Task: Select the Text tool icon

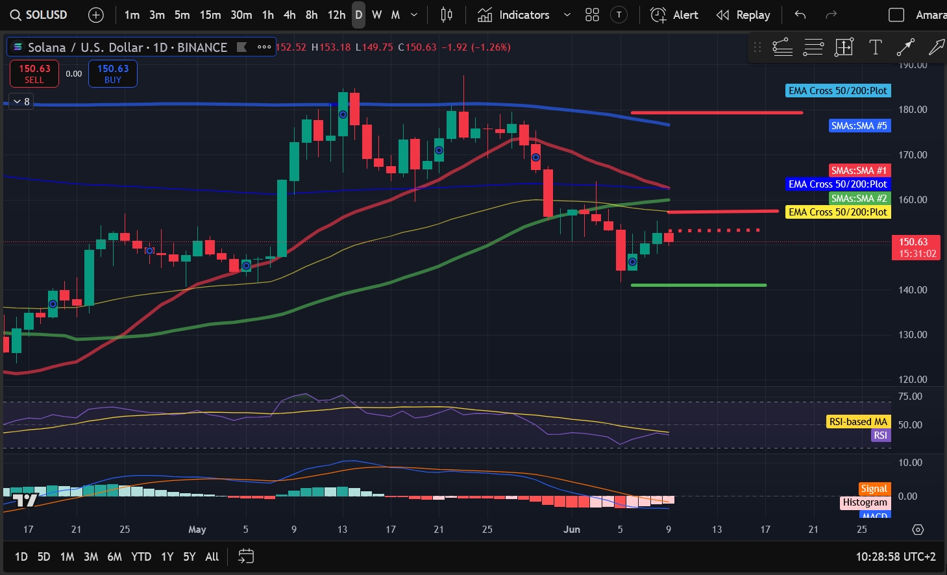Action: coord(875,47)
